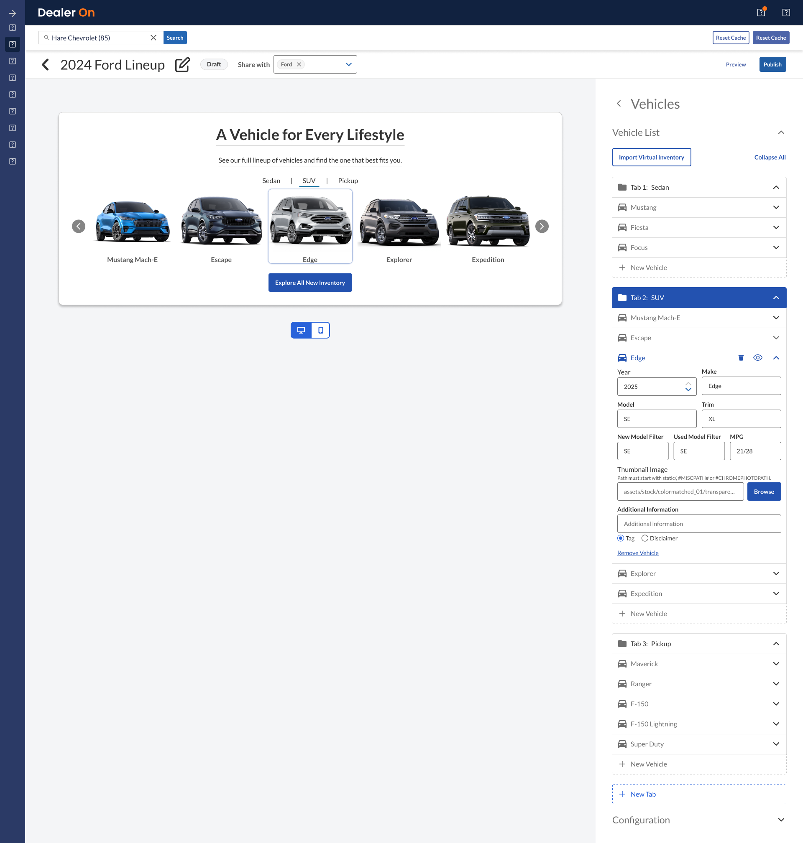The image size is (803, 843).
Task: Collapse the Vehicle List section
Action: tap(781, 132)
